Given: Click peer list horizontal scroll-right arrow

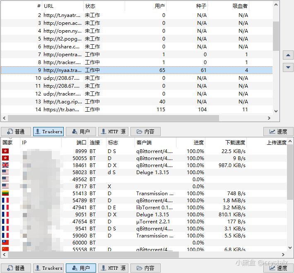Looking at the screenshot, I should point(283,254).
